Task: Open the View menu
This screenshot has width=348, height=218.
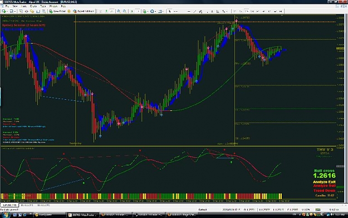Action: tap(15, 6)
